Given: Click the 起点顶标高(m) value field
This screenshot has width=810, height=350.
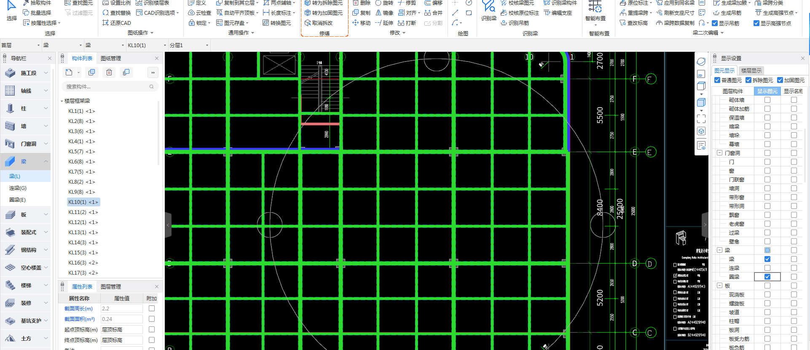Looking at the screenshot, I should pos(121,329).
